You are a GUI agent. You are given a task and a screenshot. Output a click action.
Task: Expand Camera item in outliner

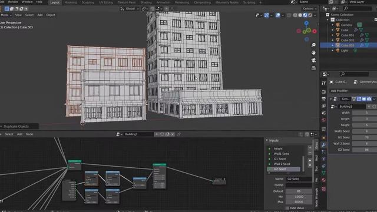[332, 25]
